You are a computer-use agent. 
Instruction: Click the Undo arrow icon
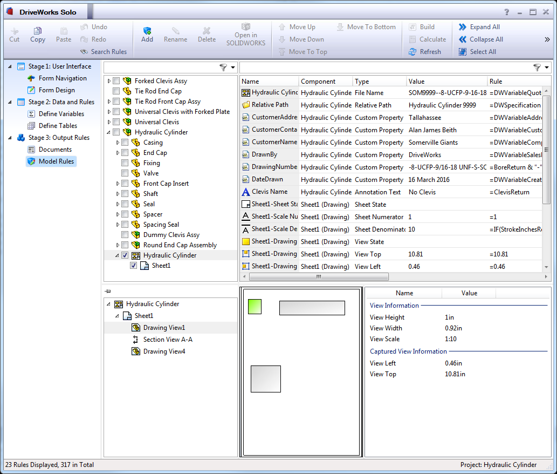(84, 27)
